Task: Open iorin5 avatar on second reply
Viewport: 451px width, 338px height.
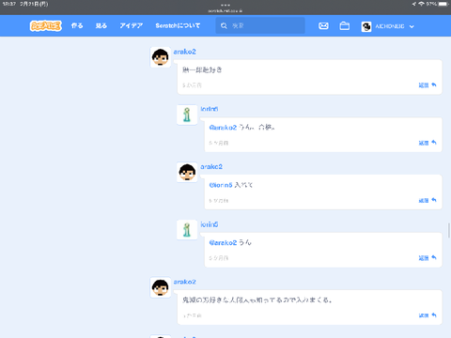Action: pos(187,230)
